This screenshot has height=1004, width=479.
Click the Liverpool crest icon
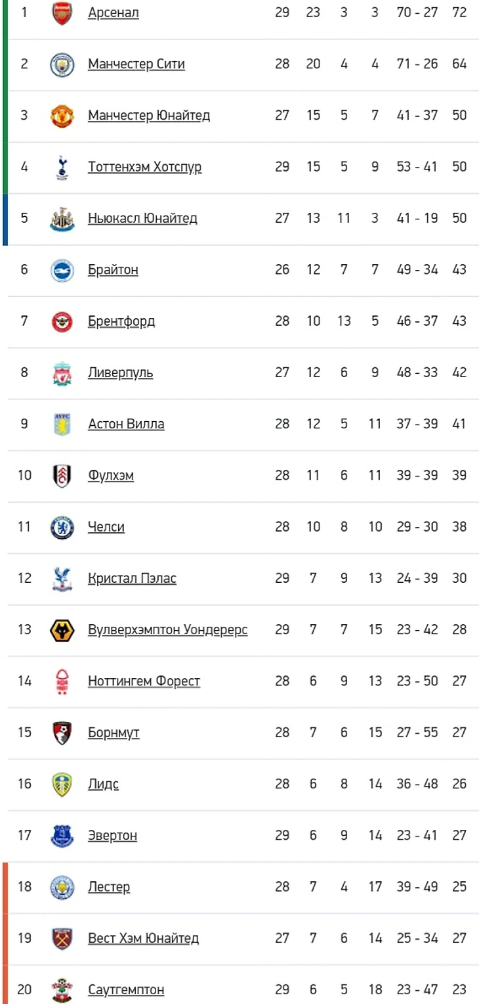[x=62, y=373]
